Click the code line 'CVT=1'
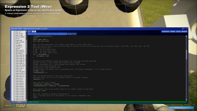The height and width of the screenshot is (111, 197). [35, 97]
